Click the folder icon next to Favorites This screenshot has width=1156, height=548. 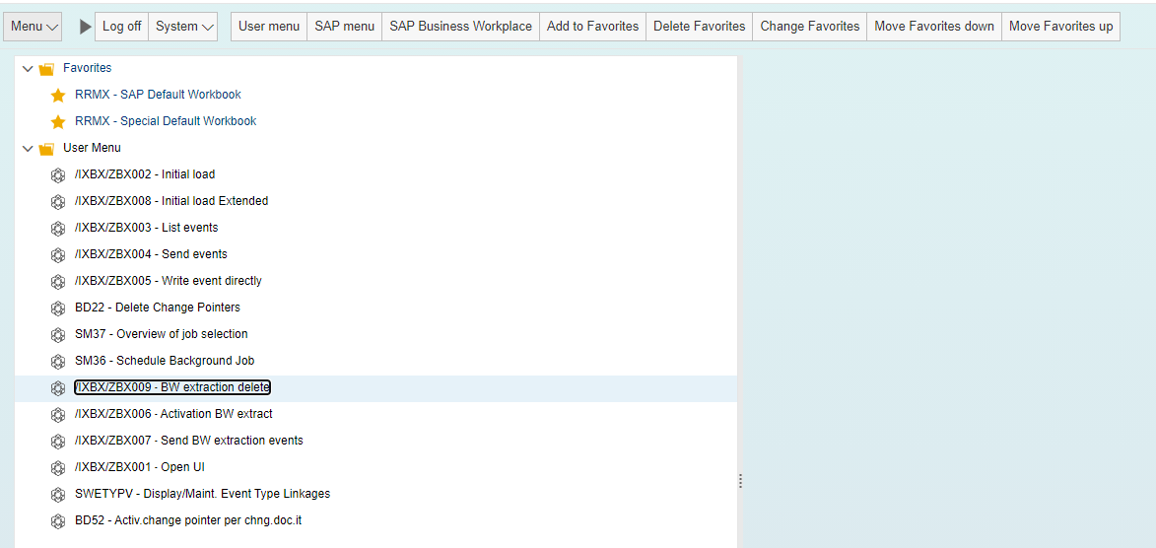pyautogui.click(x=46, y=69)
